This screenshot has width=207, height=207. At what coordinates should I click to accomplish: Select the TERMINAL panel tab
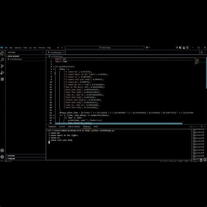click(x=87, y=127)
